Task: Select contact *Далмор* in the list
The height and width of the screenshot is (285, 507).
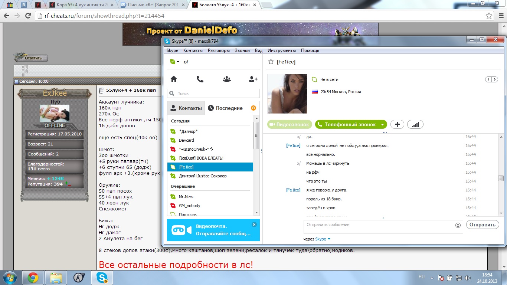Action: pos(210,131)
